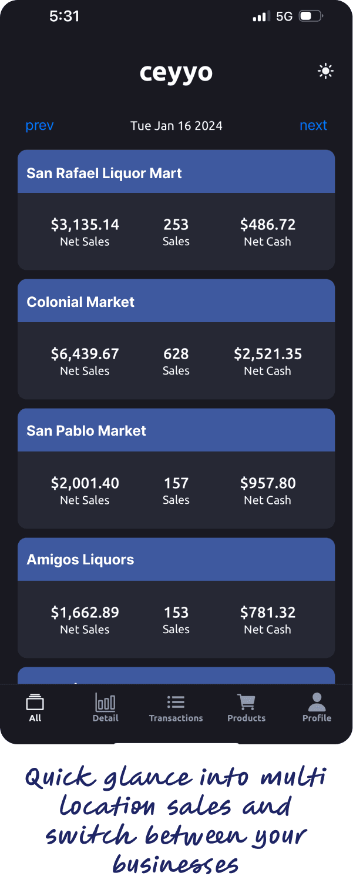Advance to next day with next link
This screenshot has width=353, height=876.
click(x=313, y=125)
